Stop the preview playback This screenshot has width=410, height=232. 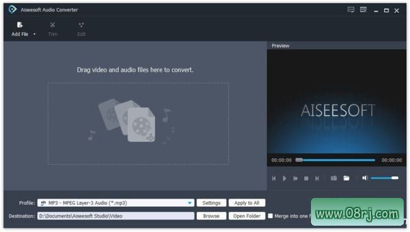pyautogui.click(x=306, y=178)
